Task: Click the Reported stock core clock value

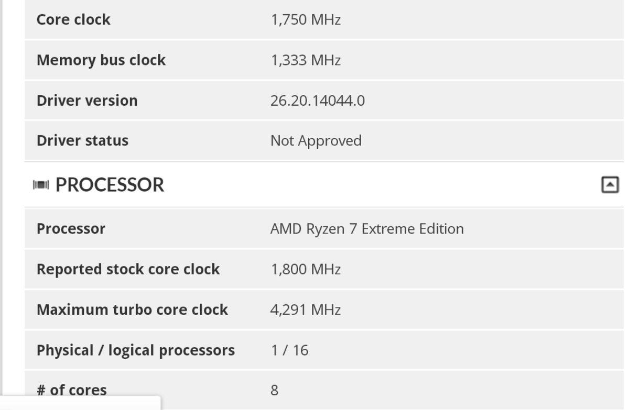Action: 305,269
